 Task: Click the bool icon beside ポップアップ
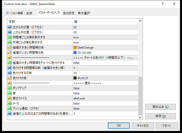pyautogui.click(x=9, y=88)
